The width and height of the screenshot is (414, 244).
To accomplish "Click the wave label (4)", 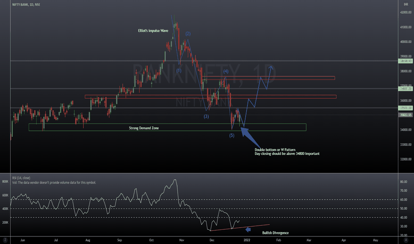I will (x=226, y=71).
